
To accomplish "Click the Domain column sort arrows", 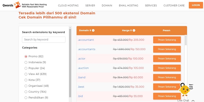I will [x=90, y=31].
